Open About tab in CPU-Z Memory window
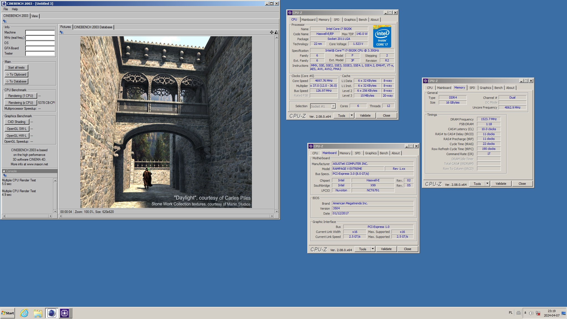The width and height of the screenshot is (567, 319). (x=510, y=88)
